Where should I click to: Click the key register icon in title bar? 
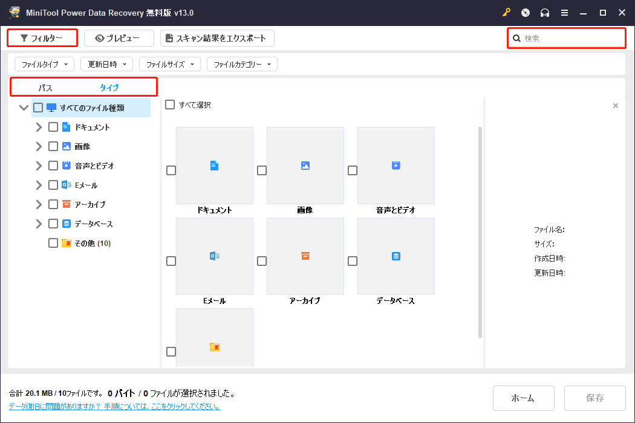[506, 13]
